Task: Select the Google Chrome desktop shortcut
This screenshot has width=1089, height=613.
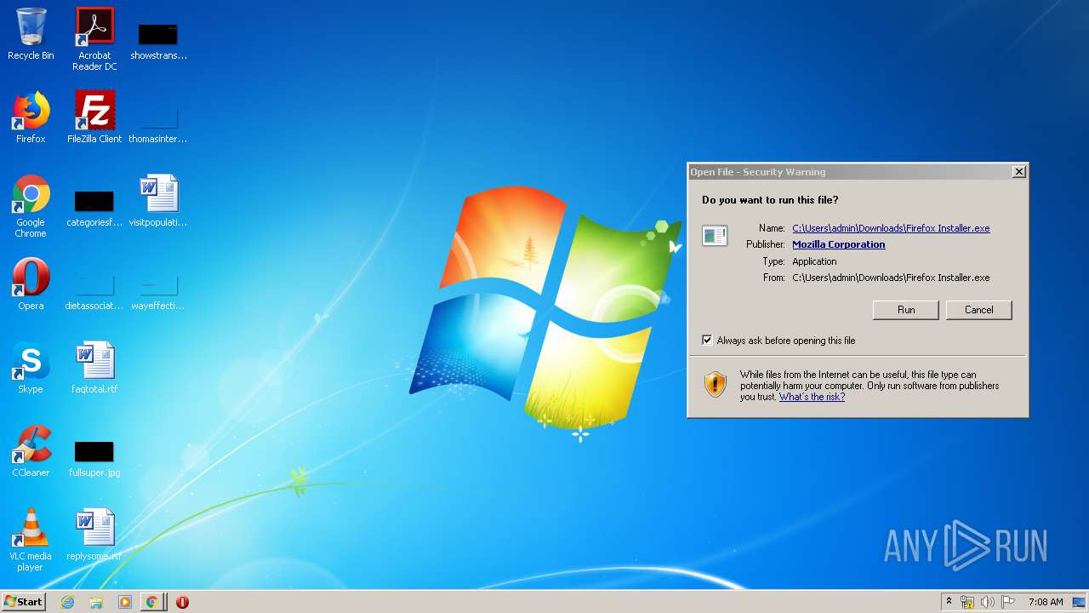Action: pos(31,206)
